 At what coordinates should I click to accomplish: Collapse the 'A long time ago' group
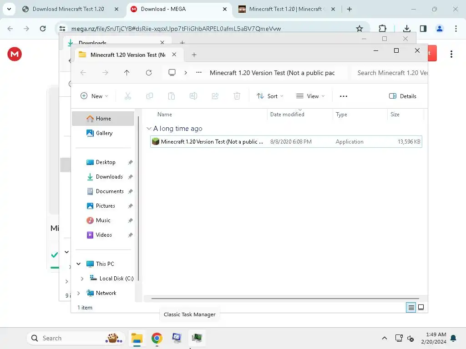click(149, 129)
